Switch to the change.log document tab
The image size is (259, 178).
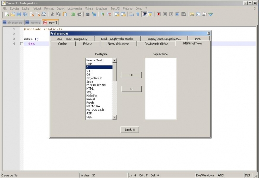click(x=12, y=22)
